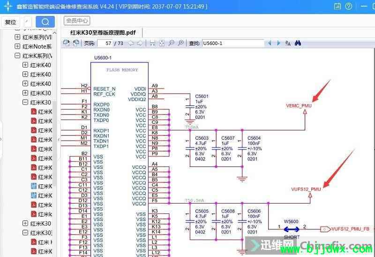The width and height of the screenshot is (375, 257).
Task: Click the C5607 capacitor label
Action: pos(228,138)
